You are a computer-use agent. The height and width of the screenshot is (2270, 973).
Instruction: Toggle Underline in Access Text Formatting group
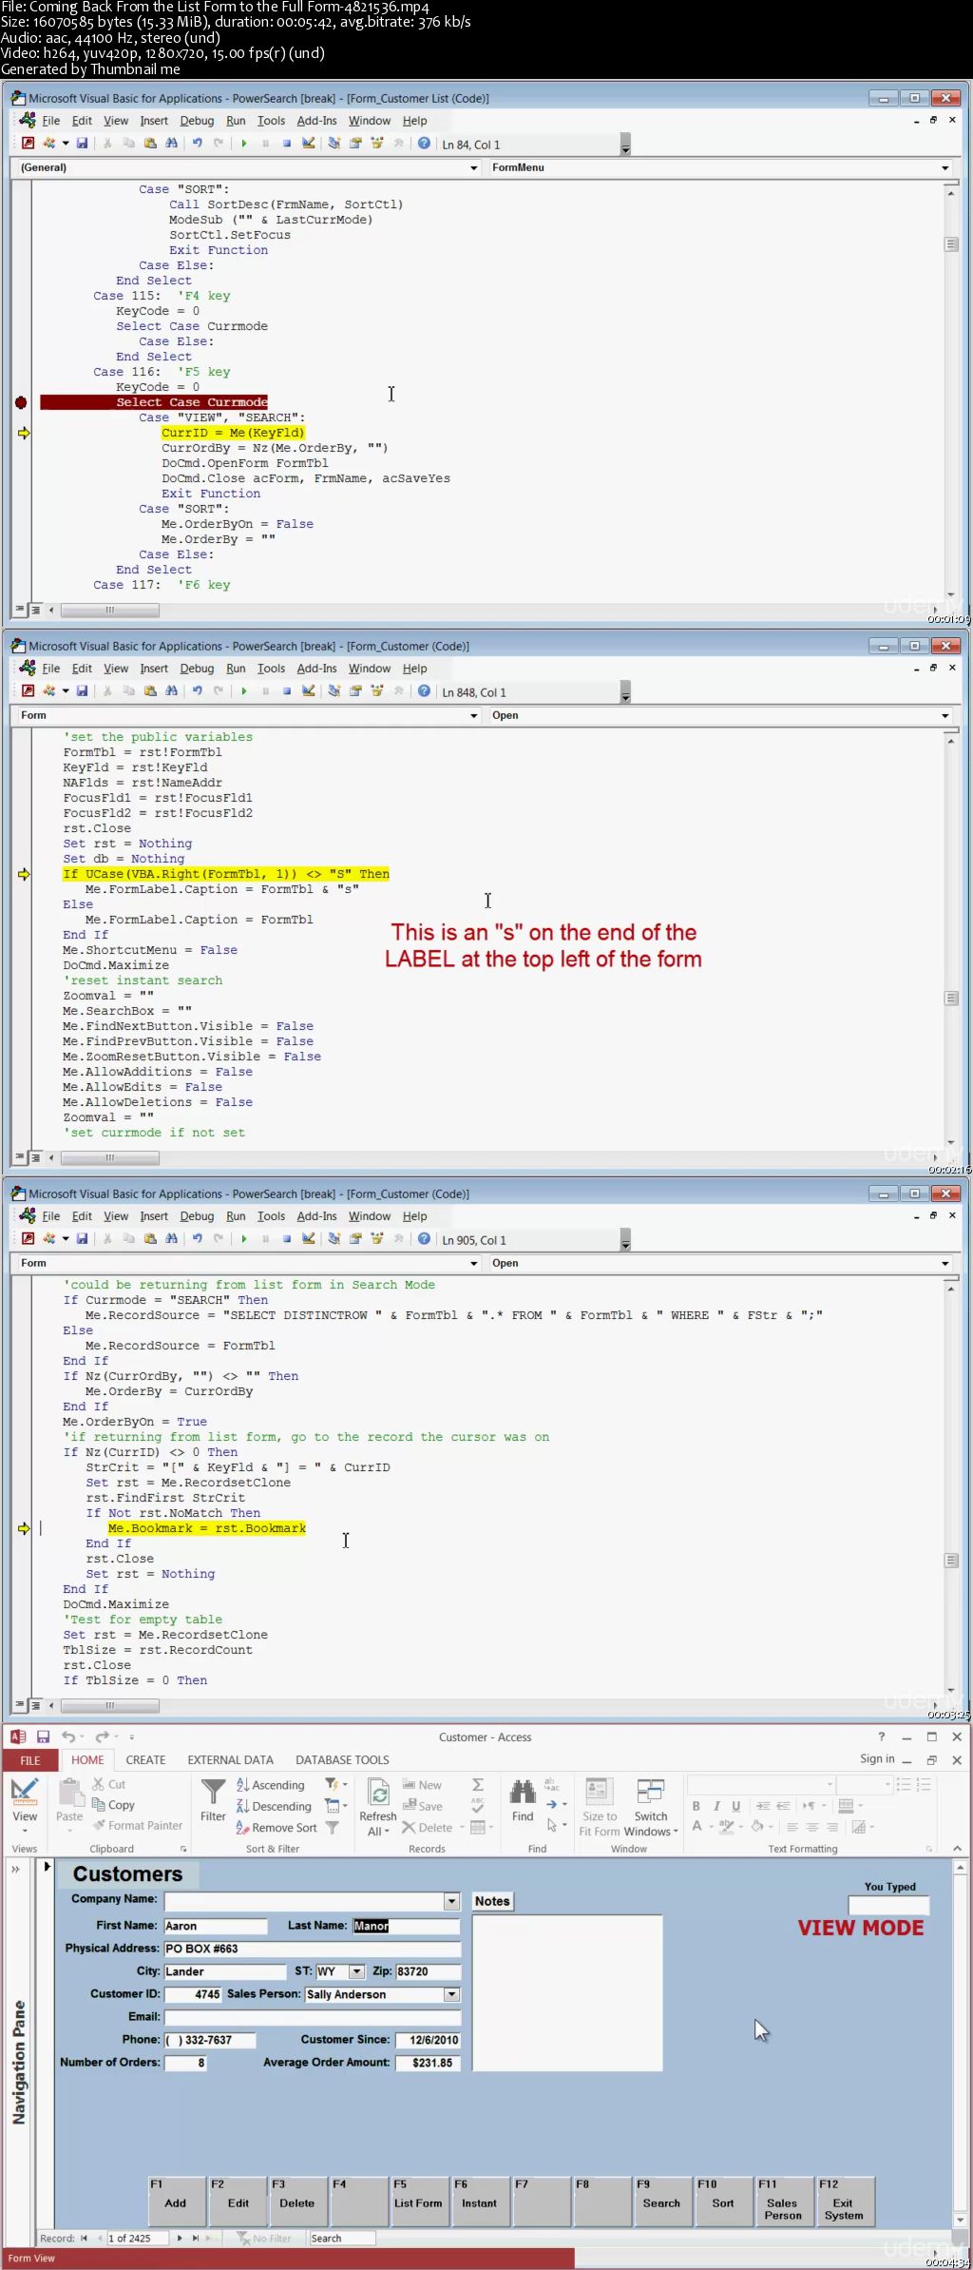tap(736, 1806)
